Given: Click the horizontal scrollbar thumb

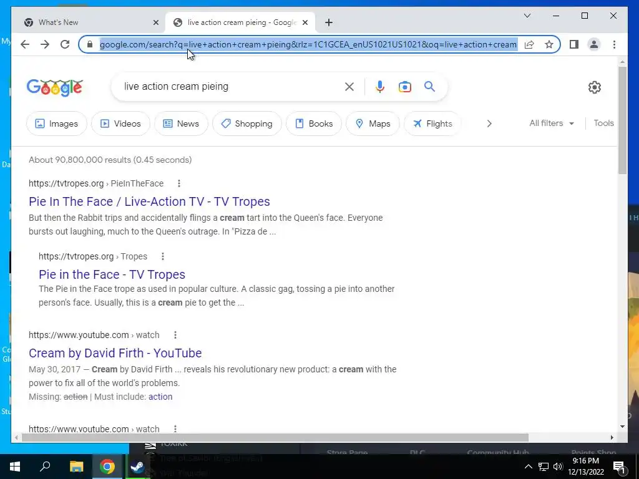Looking at the screenshot, I should (x=275, y=437).
